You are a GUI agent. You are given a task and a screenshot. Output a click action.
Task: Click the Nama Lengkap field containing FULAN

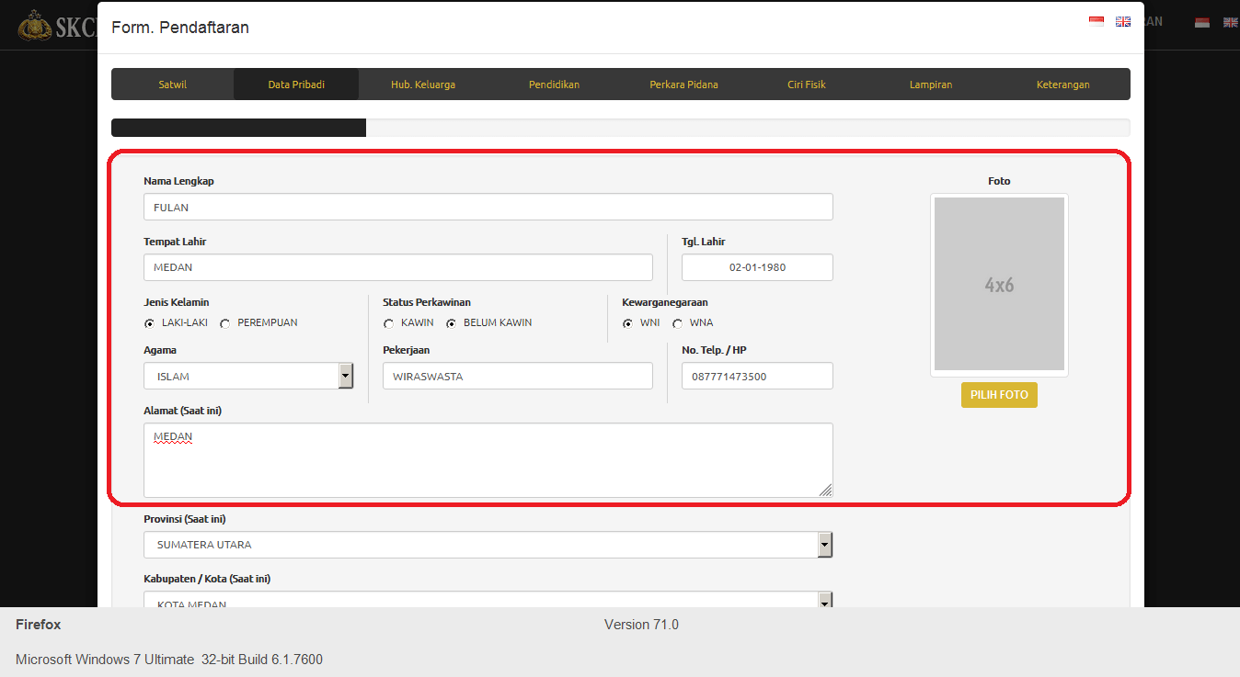point(488,207)
